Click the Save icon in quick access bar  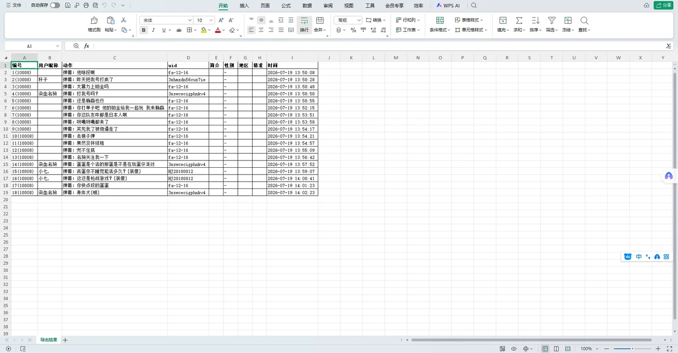click(x=68, y=5)
